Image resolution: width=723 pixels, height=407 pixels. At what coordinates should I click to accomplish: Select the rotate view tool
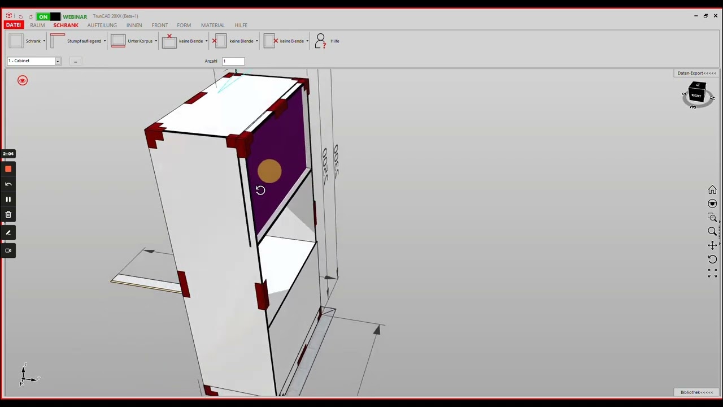[x=712, y=259]
